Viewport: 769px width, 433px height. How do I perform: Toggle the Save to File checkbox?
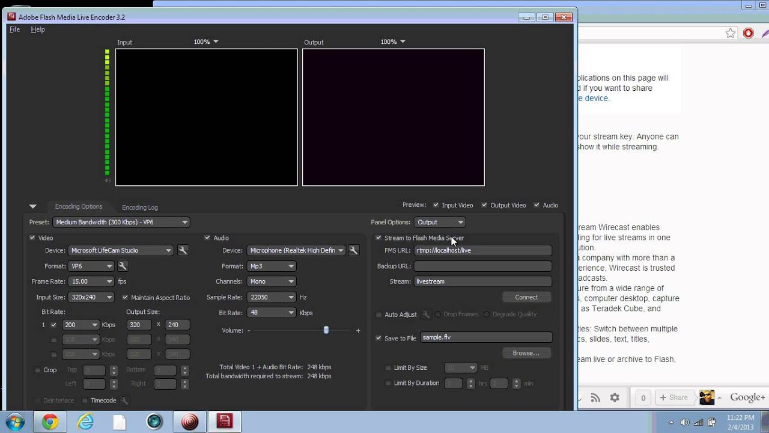[378, 338]
